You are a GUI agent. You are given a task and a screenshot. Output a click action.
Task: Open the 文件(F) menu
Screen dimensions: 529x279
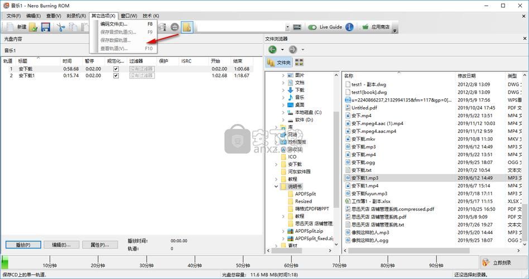point(13,16)
